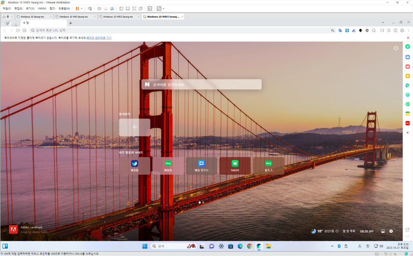Open the 블로그 shortcut tile
The width and height of the screenshot is (413, 256).
(268, 166)
